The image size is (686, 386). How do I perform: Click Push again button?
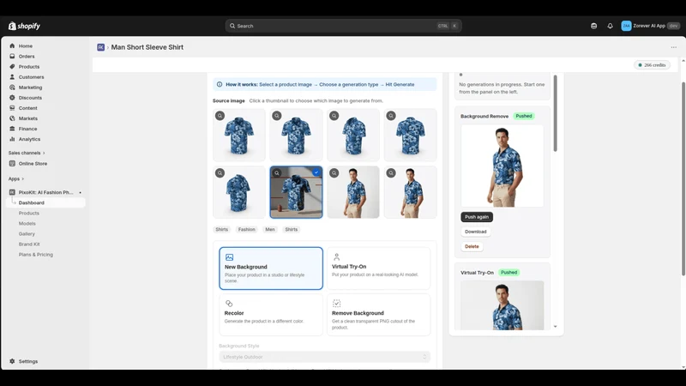(x=477, y=217)
